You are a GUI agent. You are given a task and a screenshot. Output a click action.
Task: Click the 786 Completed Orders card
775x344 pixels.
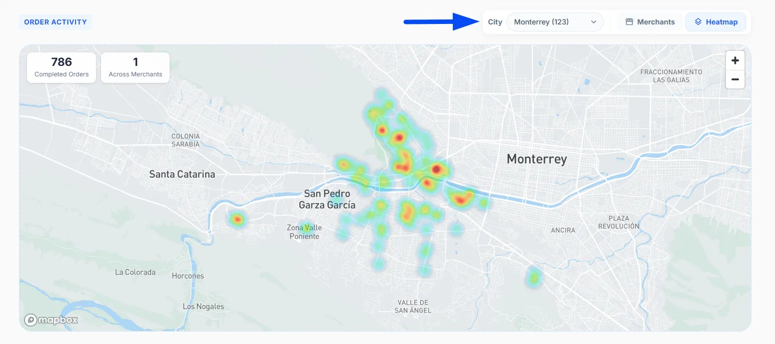tap(62, 68)
